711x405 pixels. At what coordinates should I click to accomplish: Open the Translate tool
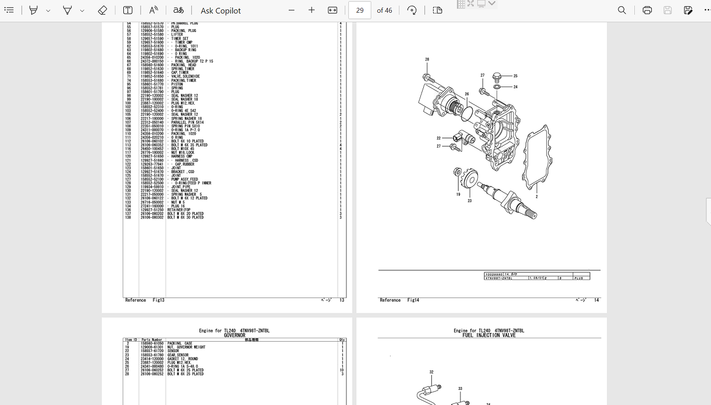coord(178,10)
